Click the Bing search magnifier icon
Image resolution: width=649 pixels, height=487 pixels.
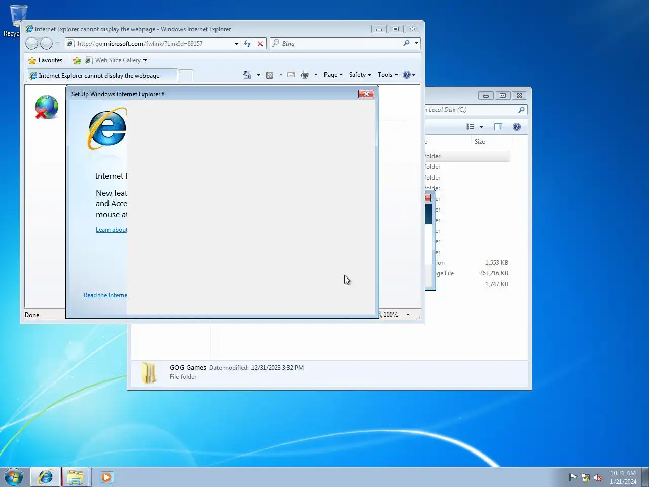pos(406,43)
